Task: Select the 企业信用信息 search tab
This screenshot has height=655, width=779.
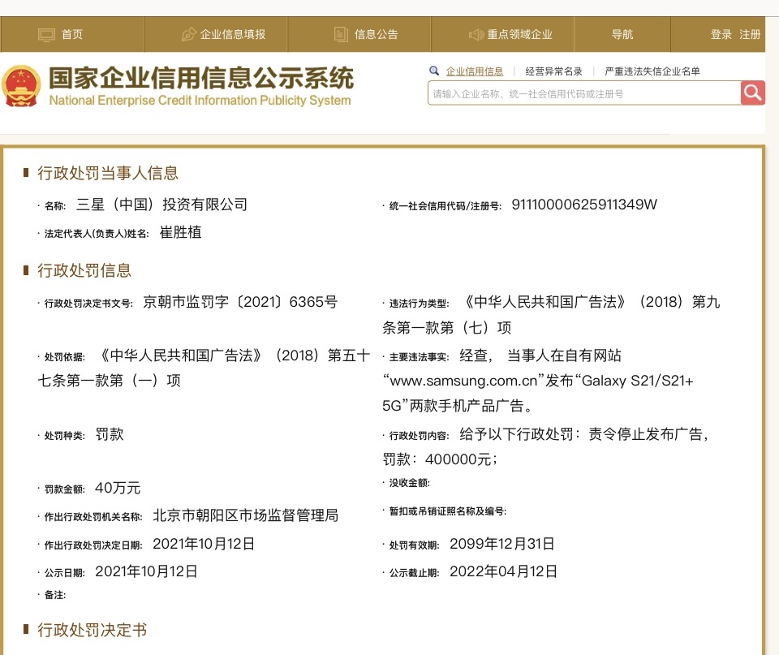Action: 475,71
